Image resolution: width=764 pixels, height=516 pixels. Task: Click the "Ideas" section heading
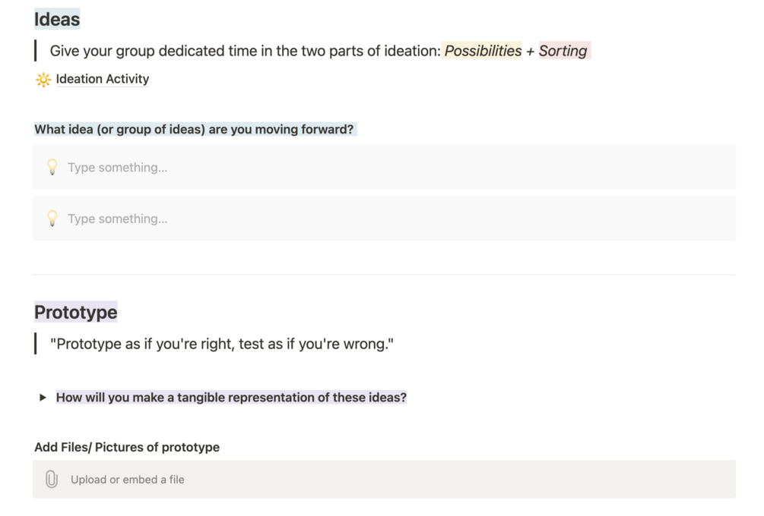point(57,19)
